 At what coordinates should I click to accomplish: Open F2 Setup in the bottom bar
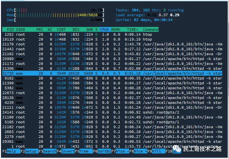(30, 151)
